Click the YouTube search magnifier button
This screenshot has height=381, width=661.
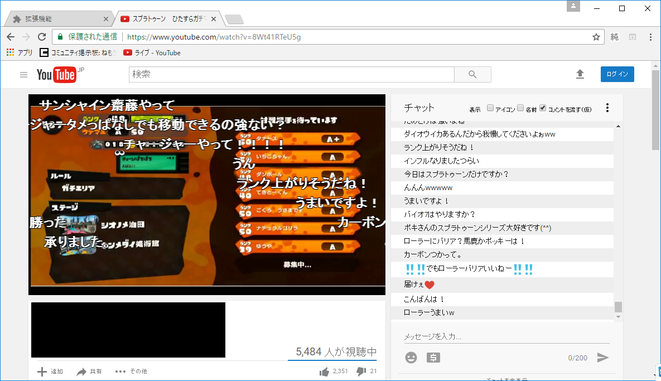pos(472,75)
